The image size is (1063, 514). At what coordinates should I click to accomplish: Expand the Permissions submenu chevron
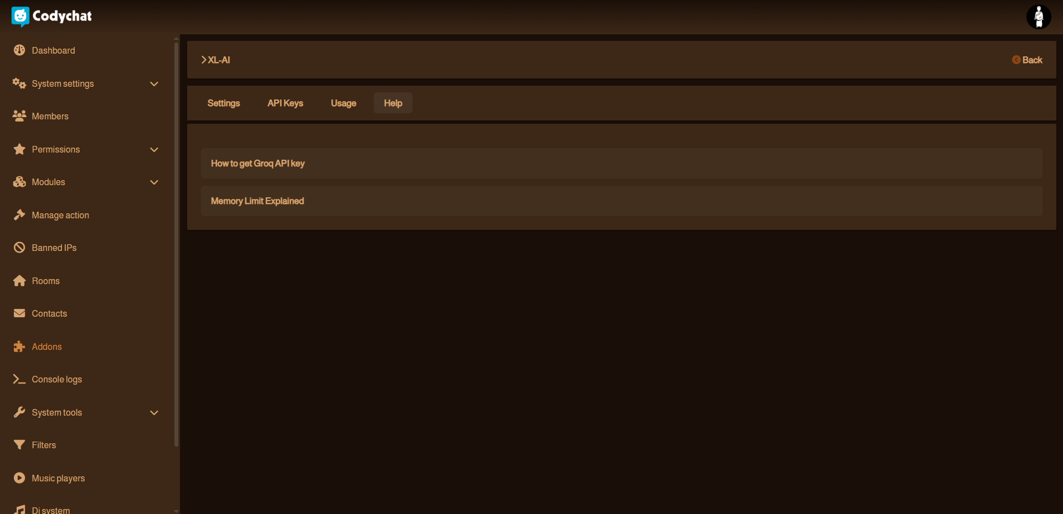154,150
